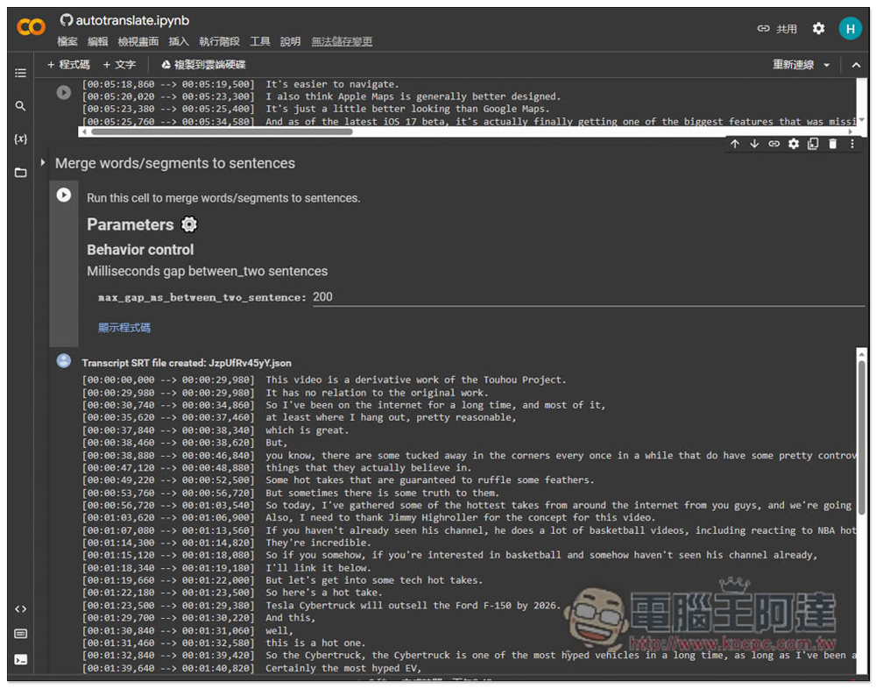Click the 顯示程式碼 link
The image size is (876, 689).
124,328
